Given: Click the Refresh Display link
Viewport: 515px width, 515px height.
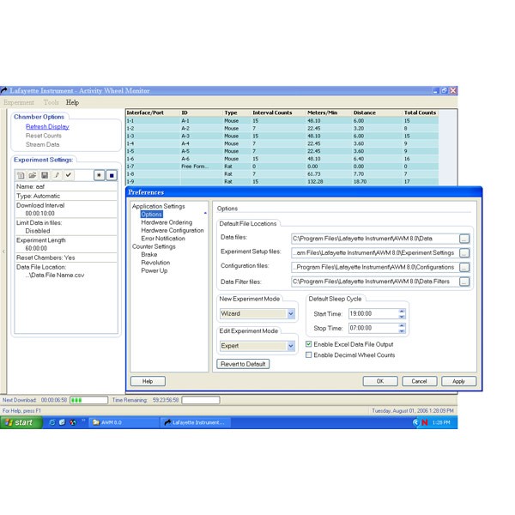Looking at the screenshot, I should coord(47,127).
